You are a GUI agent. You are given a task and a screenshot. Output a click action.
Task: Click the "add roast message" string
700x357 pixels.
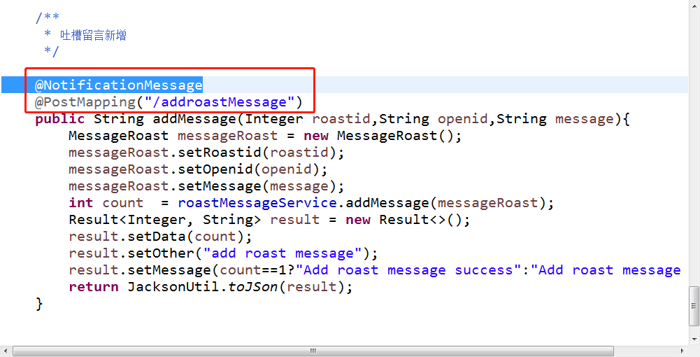tap(283, 253)
